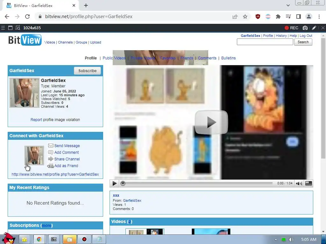The width and height of the screenshot is (326, 244).
Task: Subscribe to the GarfieldSex channel
Action: [87, 71]
